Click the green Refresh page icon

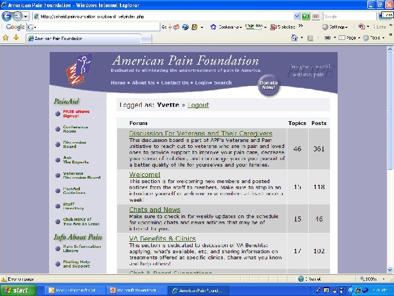tap(306, 16)
